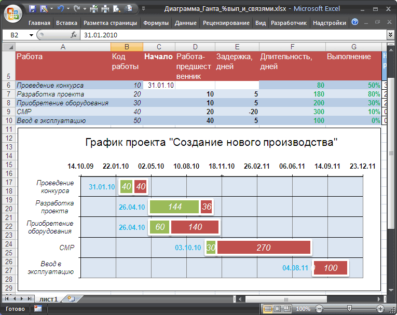Open the Рецензирование ribbon tab
This screenshot has height=315, width=397.
(x=226, y=23)
